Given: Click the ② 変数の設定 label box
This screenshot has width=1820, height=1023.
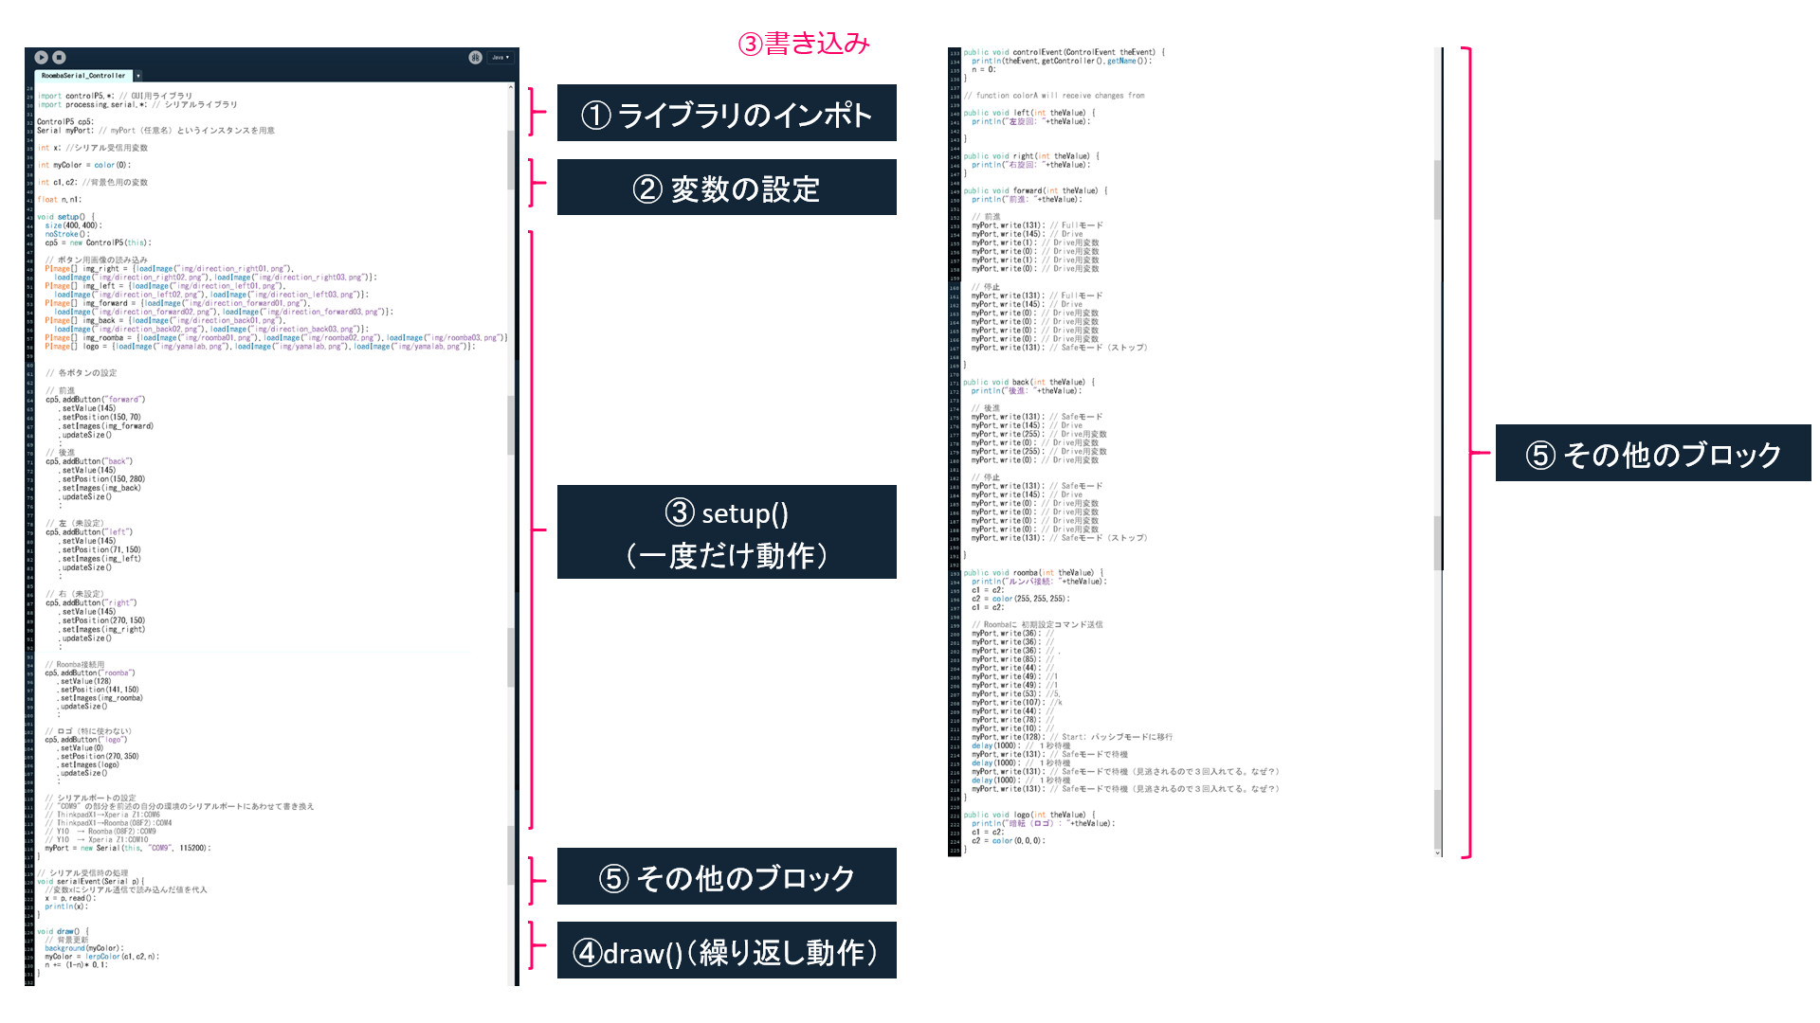Looking at the screenshot, I should [726, 188].
